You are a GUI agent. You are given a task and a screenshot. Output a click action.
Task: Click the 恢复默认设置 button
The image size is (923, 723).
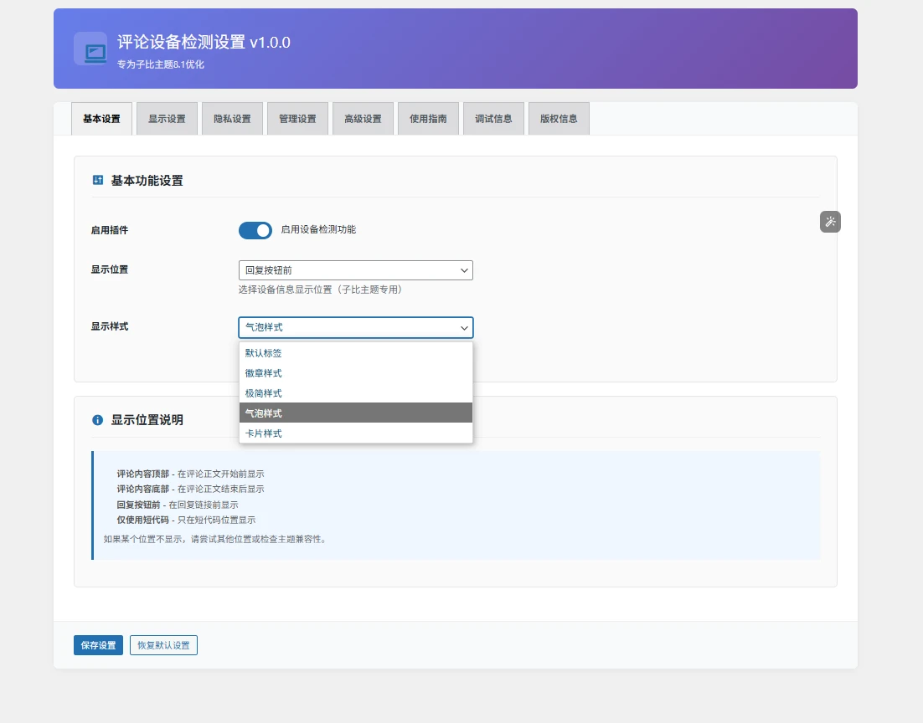[x=163, y=645]
